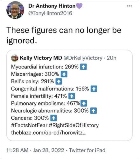Open the #FactsNotFear hashtag
Image resolution: width=139 pixels, height=159 pixels.
29,125
